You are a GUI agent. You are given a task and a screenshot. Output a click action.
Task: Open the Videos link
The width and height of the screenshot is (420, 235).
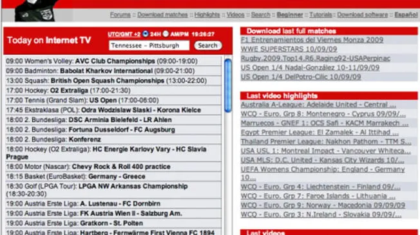coord(236,15)
